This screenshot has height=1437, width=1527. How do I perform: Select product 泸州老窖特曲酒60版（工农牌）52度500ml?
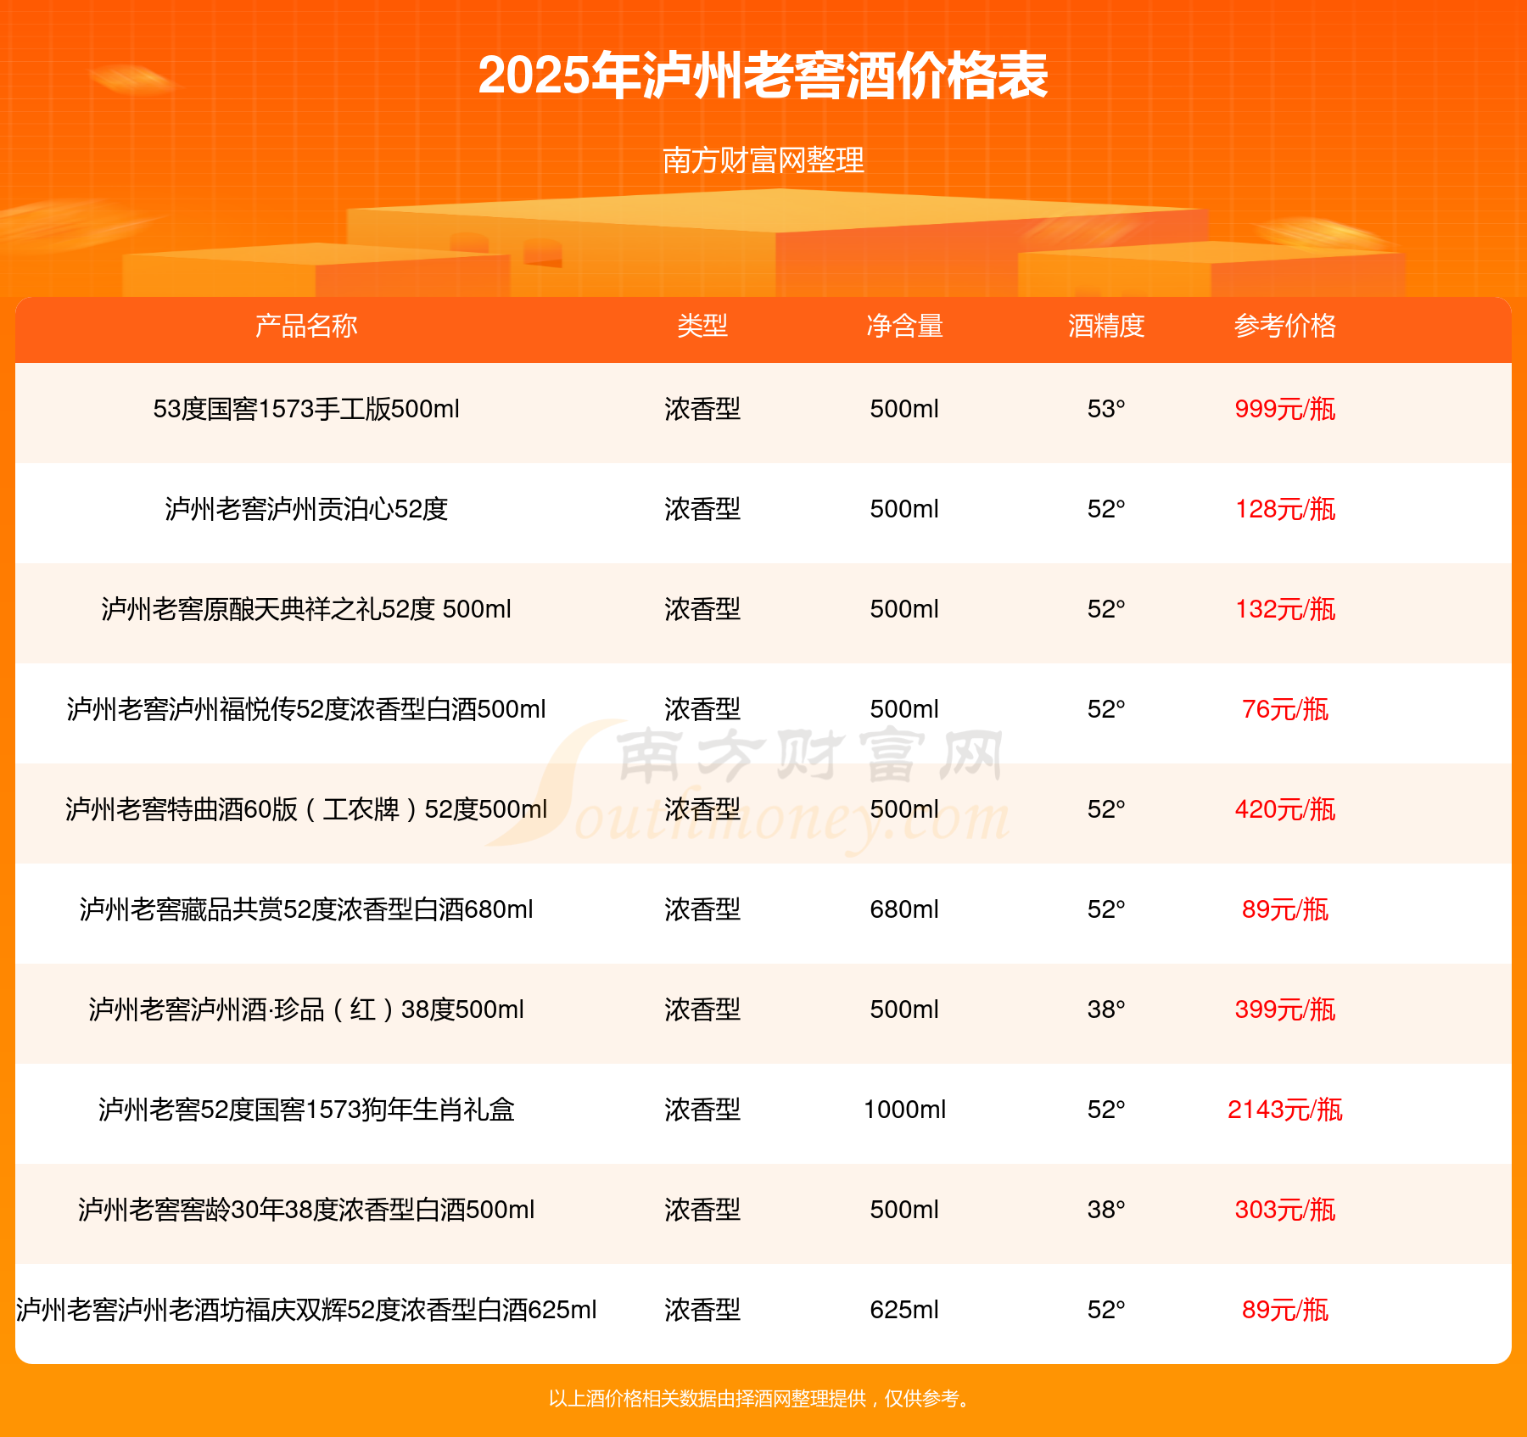click(306, 809)
